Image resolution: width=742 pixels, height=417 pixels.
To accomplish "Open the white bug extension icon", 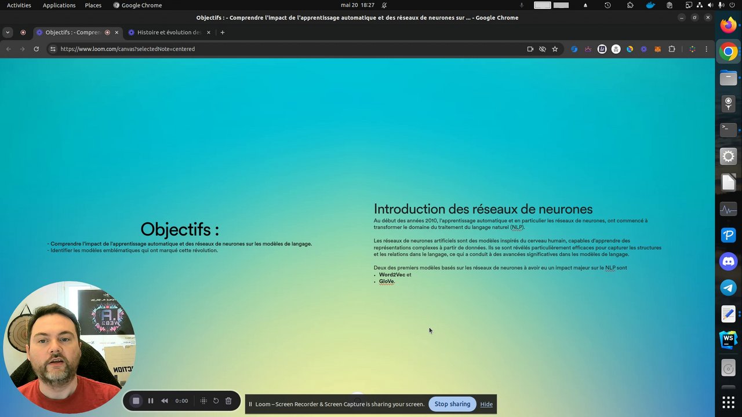I will point(616,49).
